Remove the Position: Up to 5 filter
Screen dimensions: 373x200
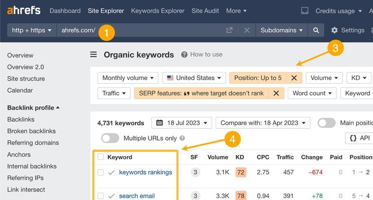[294, 78]
